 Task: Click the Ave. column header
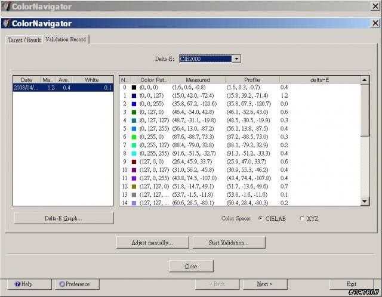(64, 79)
